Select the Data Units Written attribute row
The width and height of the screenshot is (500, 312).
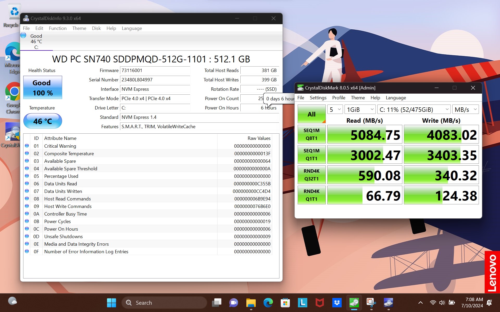pos(148,191)
